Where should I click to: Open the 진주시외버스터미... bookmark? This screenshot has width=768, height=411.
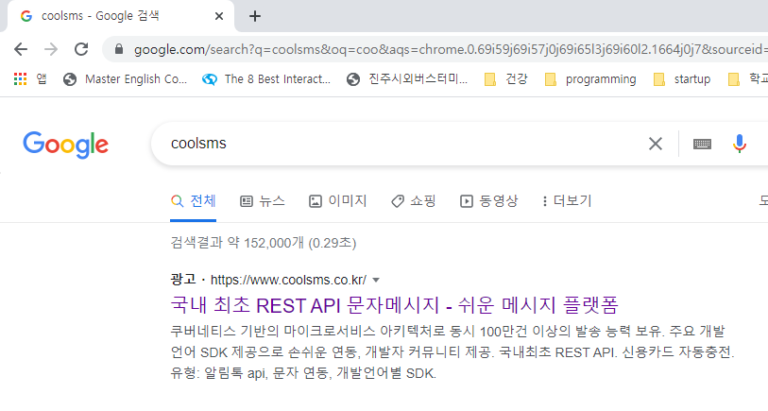click(407, 78)
